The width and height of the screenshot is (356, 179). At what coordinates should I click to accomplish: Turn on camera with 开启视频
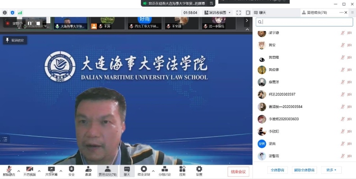coord(29,171)
